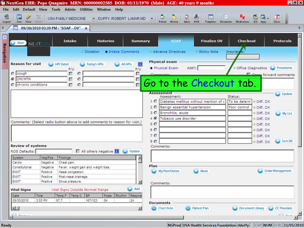Check All others negative box
This screenshot has height=228, width=304.
pos(78,151)
